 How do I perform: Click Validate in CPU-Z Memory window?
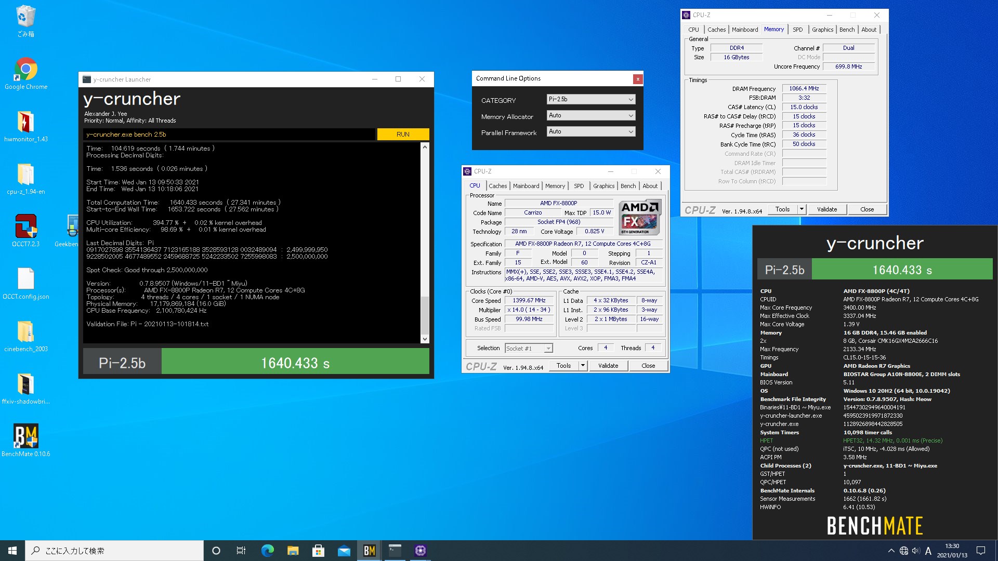click(x=827, y=209)
